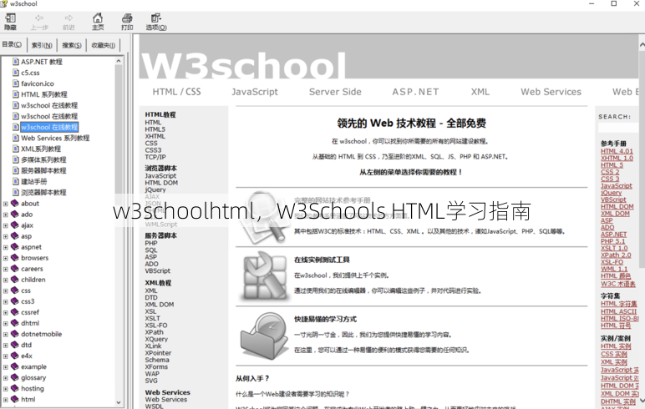Open the XHTML 1.0 reference link
The image size is (645, 409).
point(617,159)
